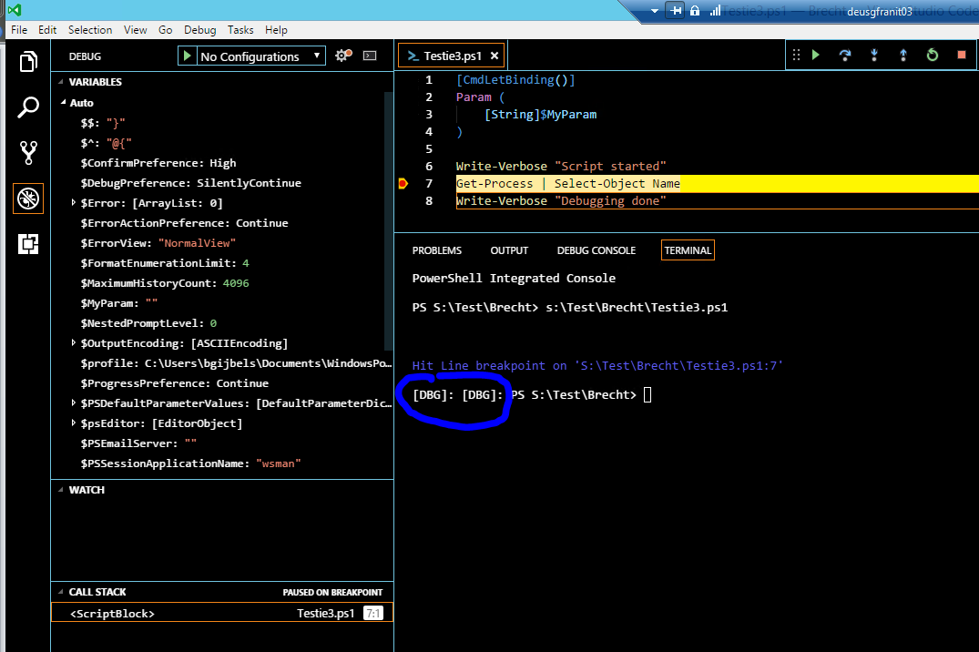
Task: Open the Debug menu
Action: pyautogui.click(x=199, y=29)
